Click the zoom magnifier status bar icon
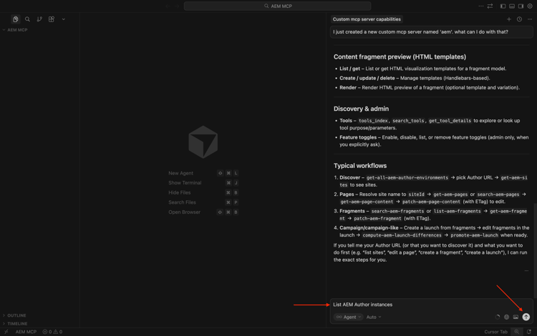 click(x=517, y=332)
